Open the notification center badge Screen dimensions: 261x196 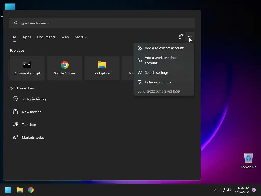tap(254, 190)
